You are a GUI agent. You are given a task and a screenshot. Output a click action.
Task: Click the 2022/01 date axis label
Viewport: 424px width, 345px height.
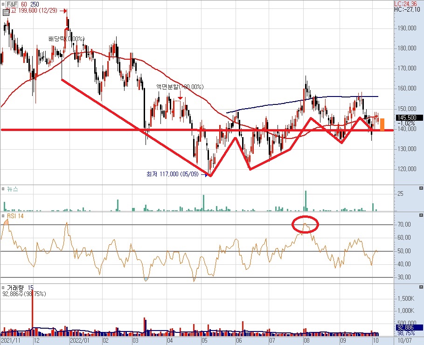pyautogui.click(x=79, y=340)
